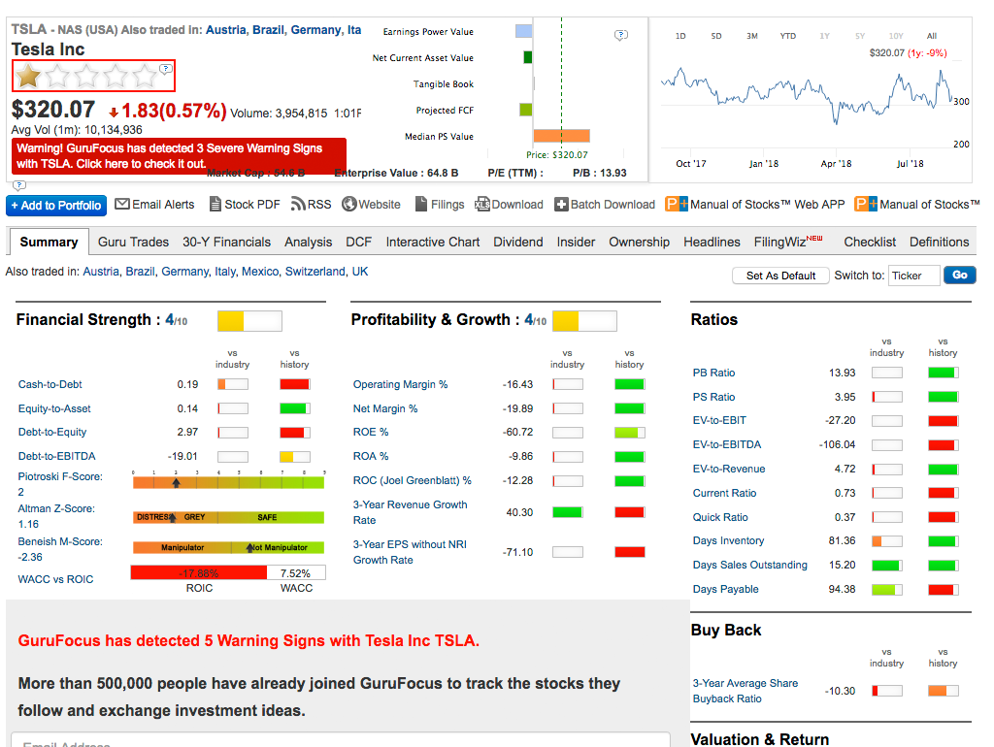The image size is (994, 747).
Task: Open the Dividend tab
Action: point(518,242)
